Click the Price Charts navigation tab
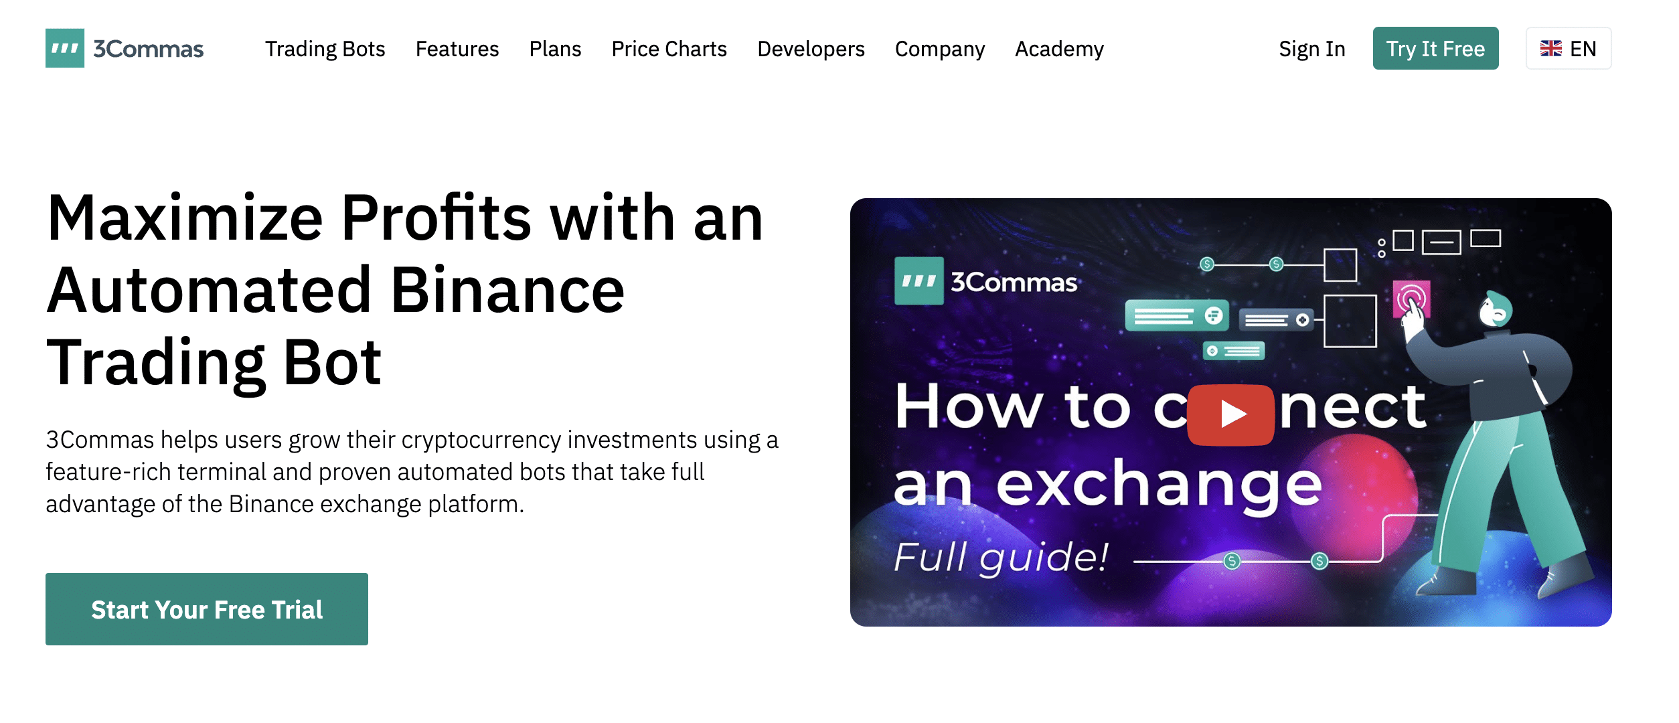Viewport: 1679px width, 723px height. [669, 48]
